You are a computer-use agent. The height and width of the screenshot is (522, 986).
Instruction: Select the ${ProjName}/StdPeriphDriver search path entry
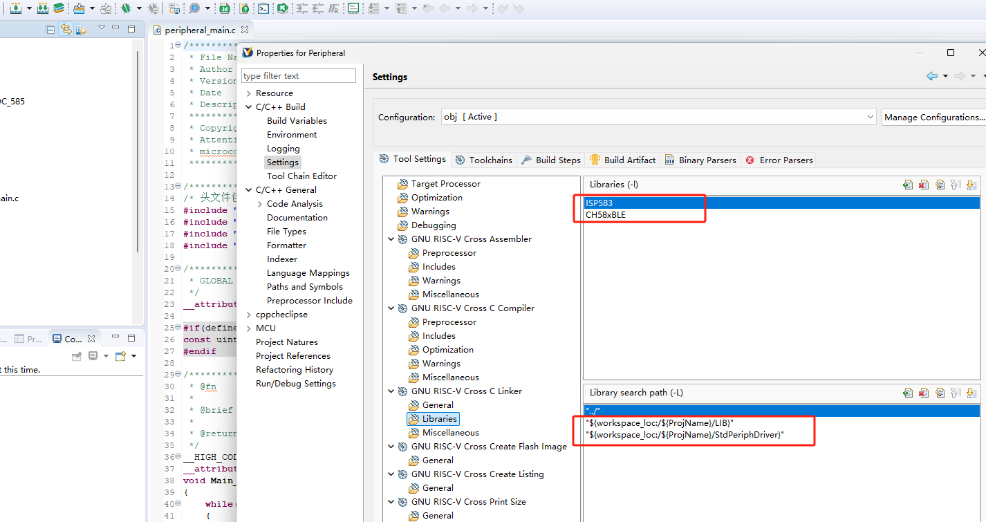(x=685, y=435)
